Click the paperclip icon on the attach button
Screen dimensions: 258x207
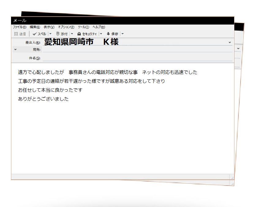(x=58, y=34)
